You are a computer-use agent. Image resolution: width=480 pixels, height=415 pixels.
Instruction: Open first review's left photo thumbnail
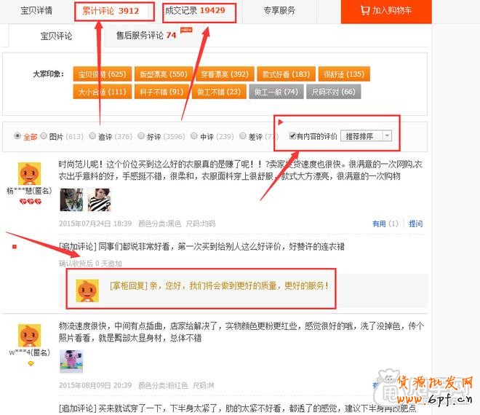(x=71, y=199)
